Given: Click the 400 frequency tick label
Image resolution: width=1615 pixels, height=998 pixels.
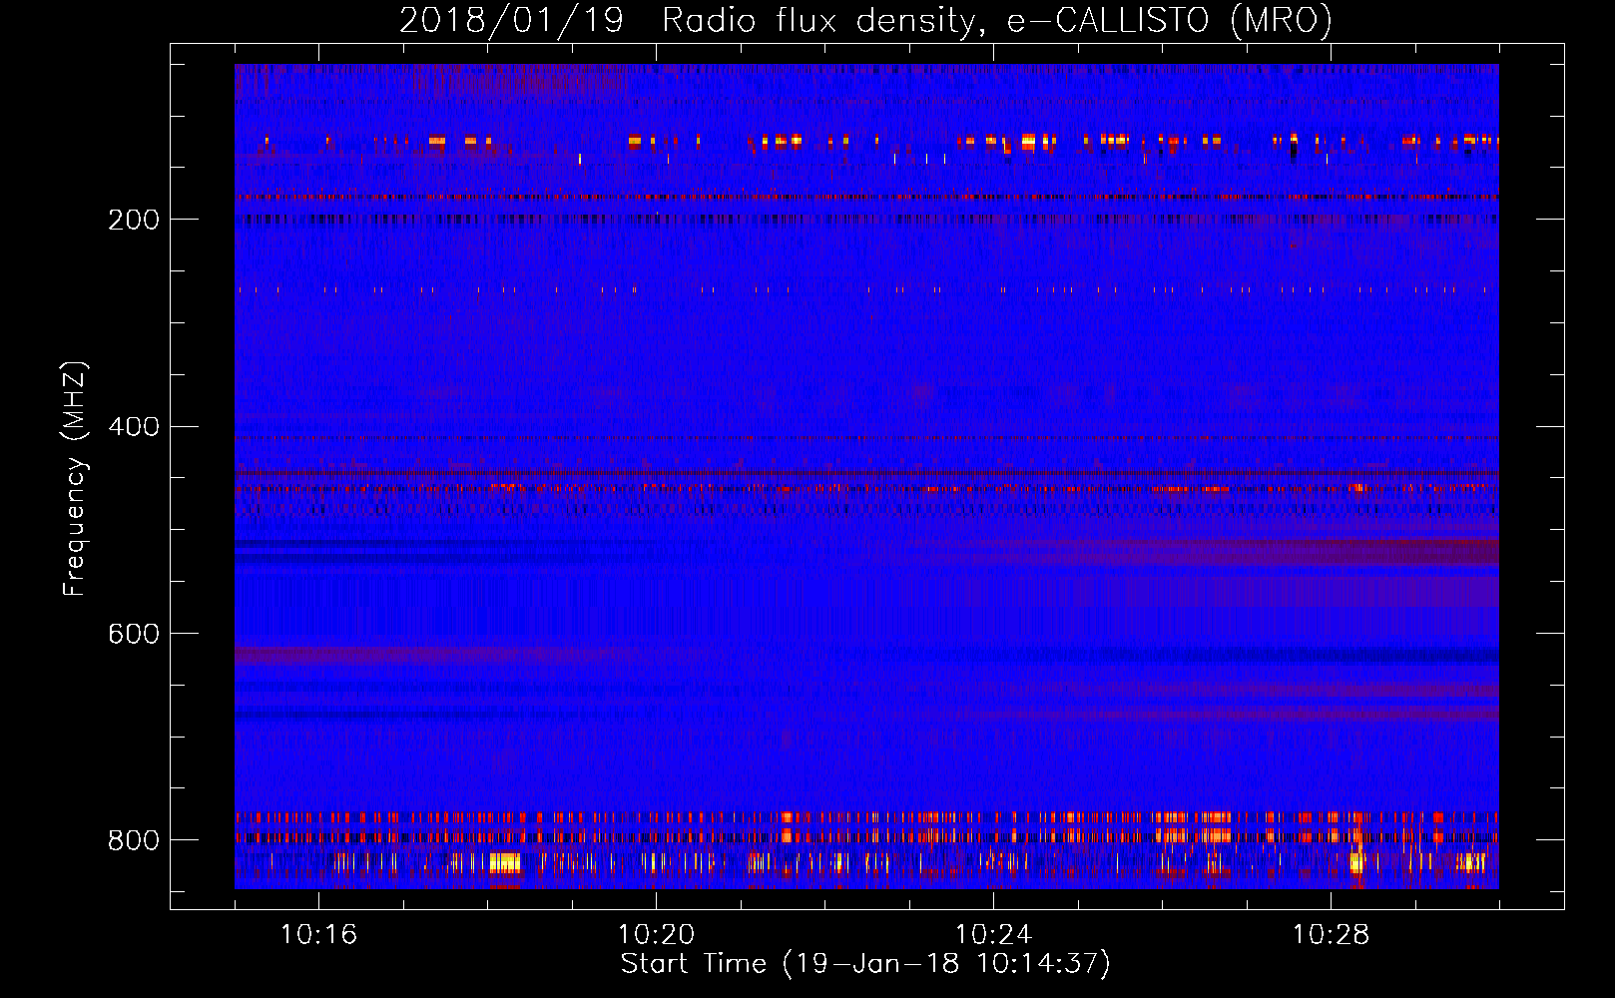Looking at the screenshot, I should (x=134, y=427).
